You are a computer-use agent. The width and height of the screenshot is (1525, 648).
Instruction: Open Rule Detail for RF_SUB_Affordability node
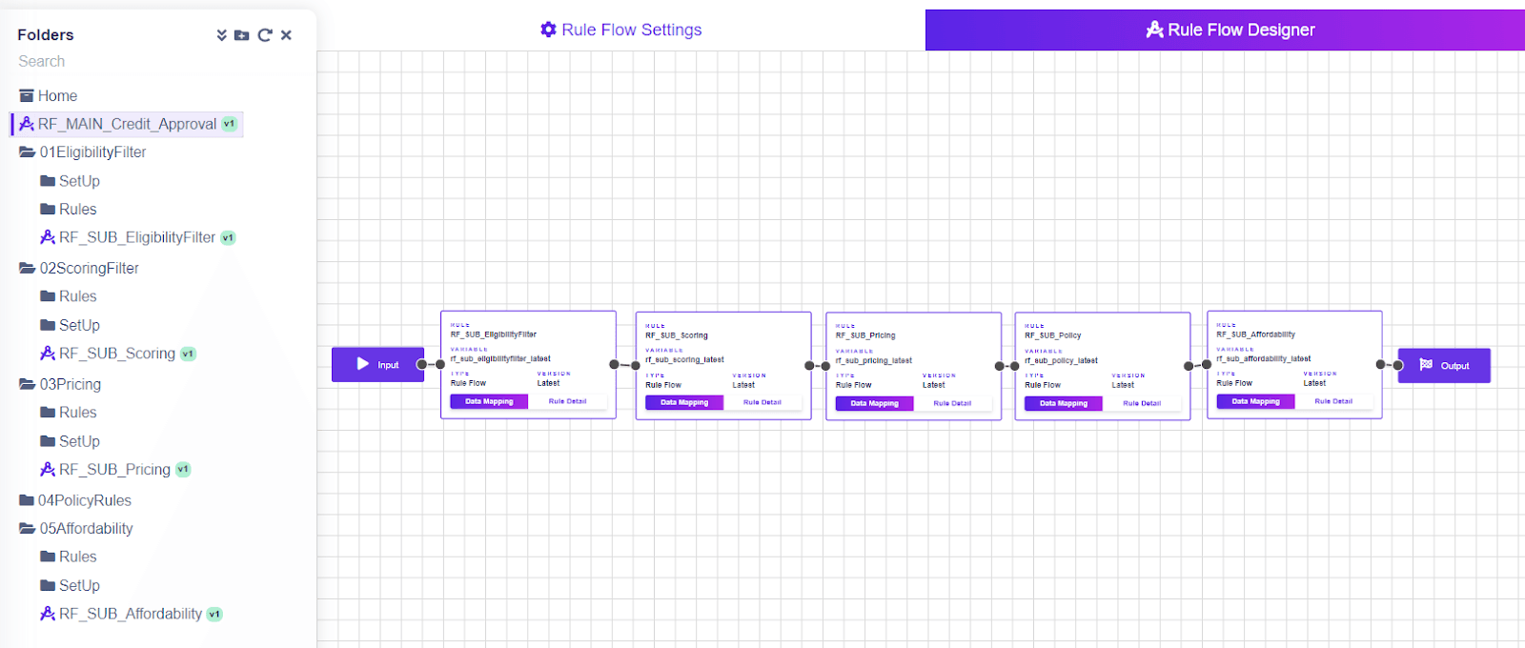pos(1333,402)
